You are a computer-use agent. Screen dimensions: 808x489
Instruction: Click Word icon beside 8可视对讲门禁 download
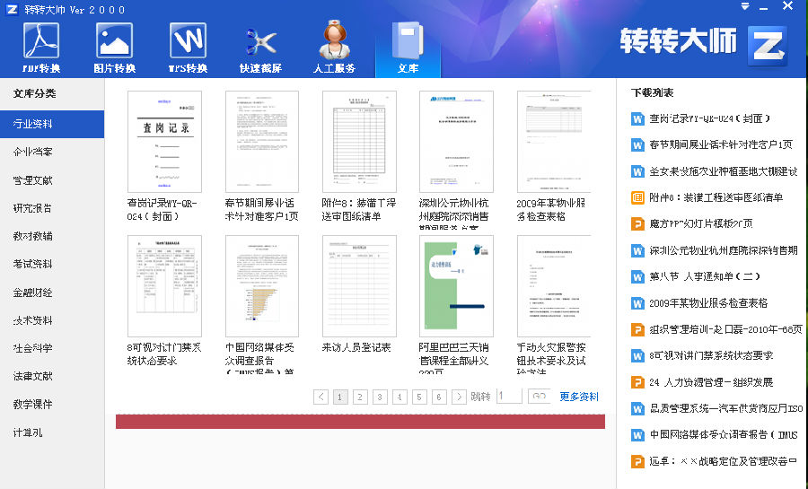[637, 355]
